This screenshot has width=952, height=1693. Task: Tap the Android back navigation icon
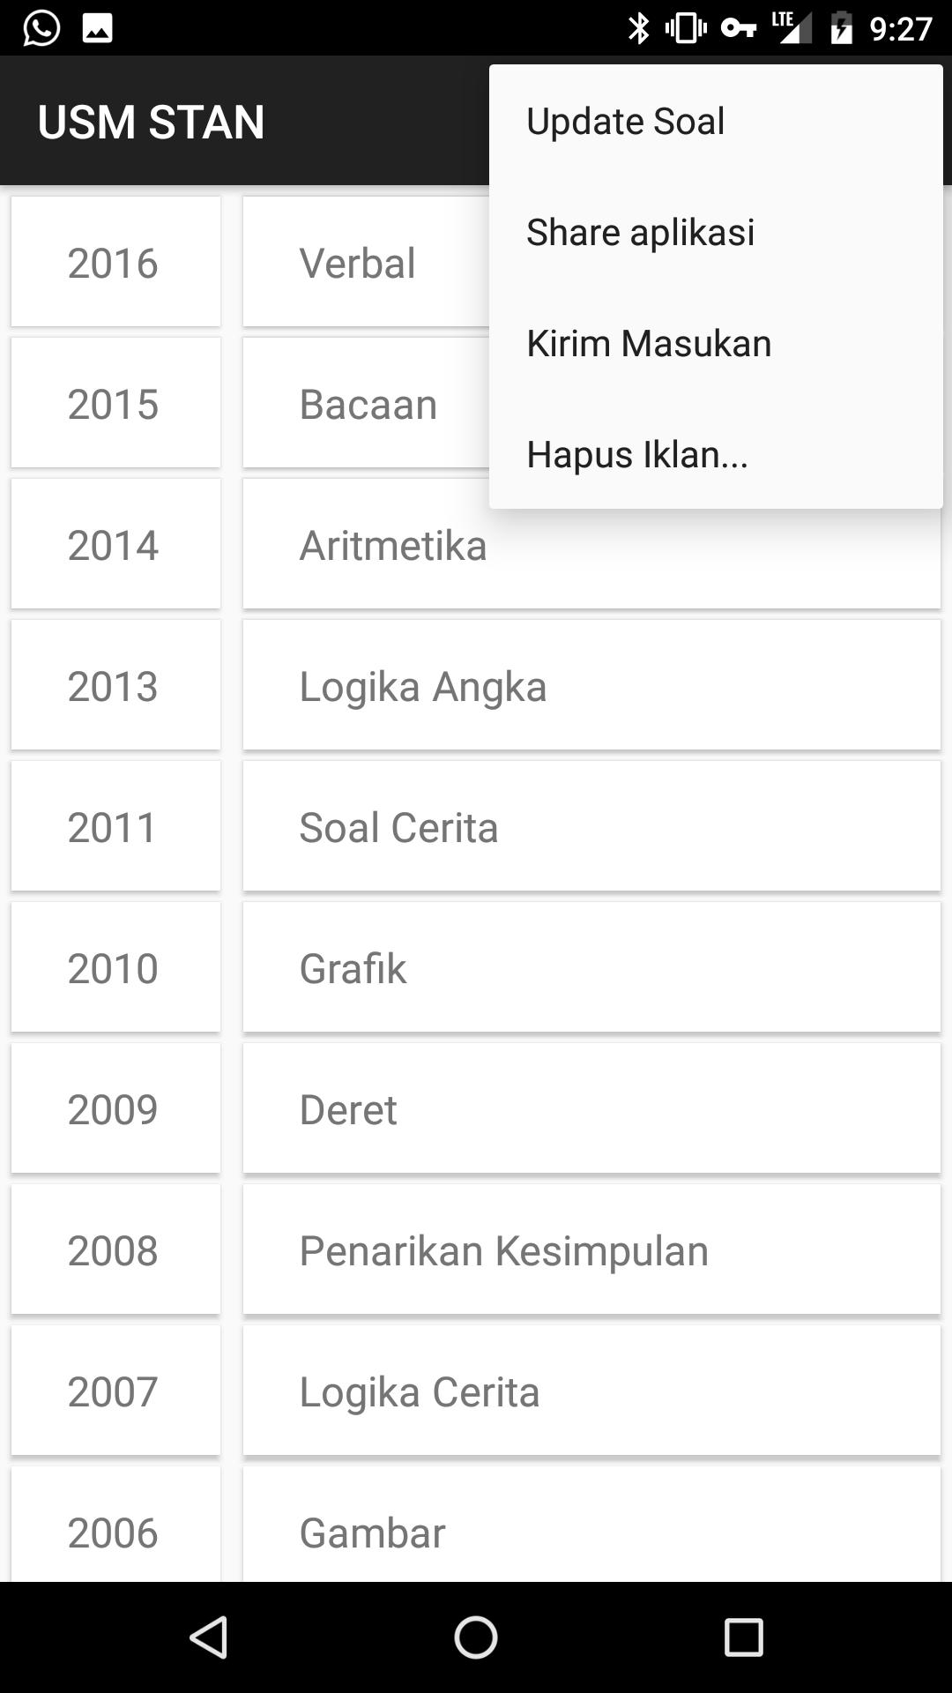click(x=210, y=1637)
